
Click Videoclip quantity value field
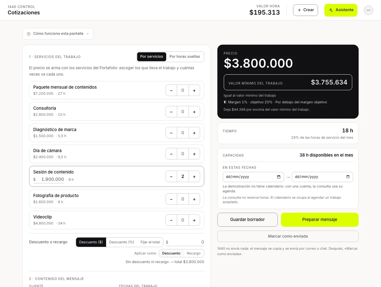[183, 220]
